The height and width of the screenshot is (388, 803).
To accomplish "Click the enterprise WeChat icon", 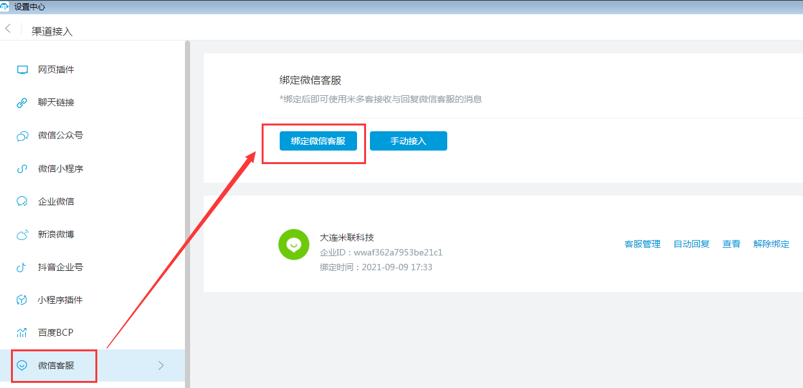I will (x=23, y=202).
